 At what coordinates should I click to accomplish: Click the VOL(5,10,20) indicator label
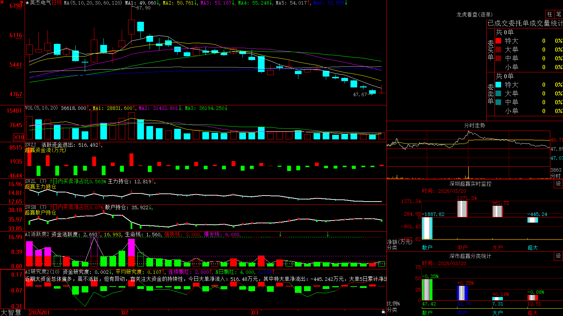tap(41, 108)
